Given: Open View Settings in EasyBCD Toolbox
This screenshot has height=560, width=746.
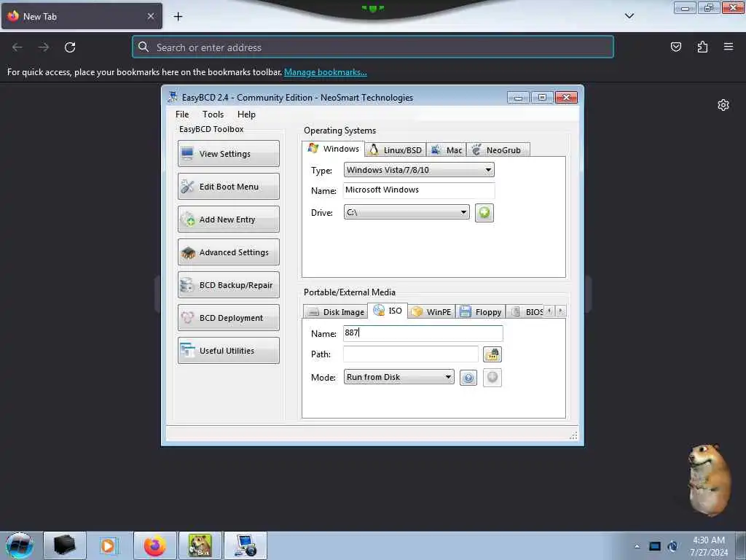Looking at the screenshot, I should click(228, 153).
